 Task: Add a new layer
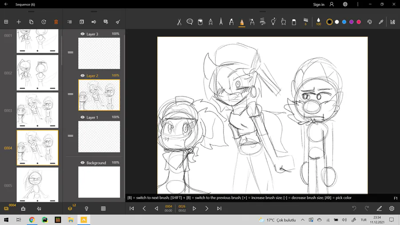coord(82,22)
